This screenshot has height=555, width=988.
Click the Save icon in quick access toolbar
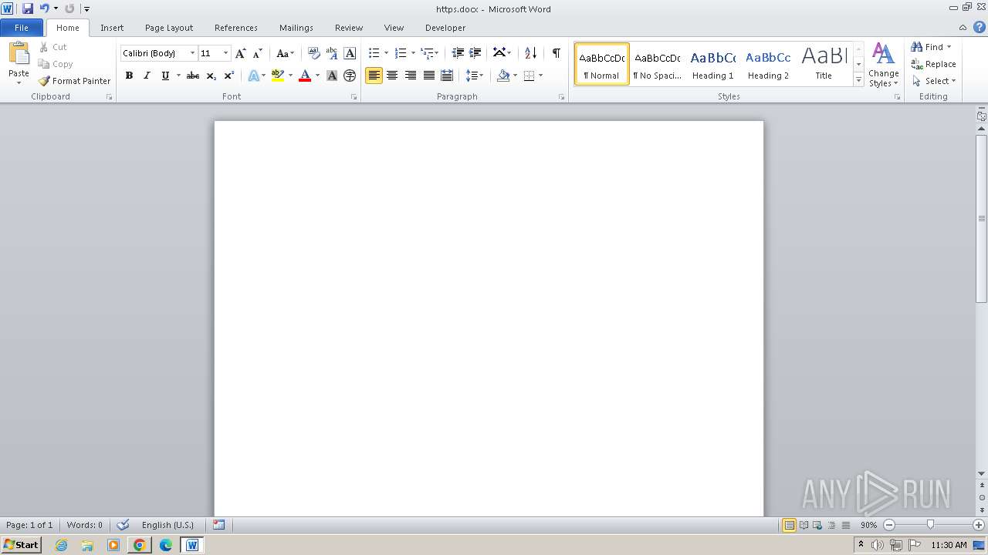coord(28,8)
